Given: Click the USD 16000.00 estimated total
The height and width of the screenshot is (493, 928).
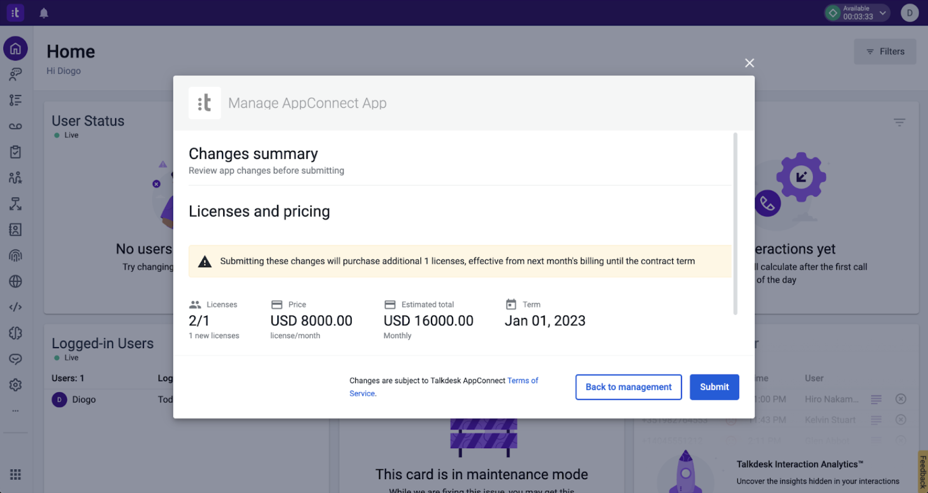Looking at the screenshot, I should pos(428,321).
